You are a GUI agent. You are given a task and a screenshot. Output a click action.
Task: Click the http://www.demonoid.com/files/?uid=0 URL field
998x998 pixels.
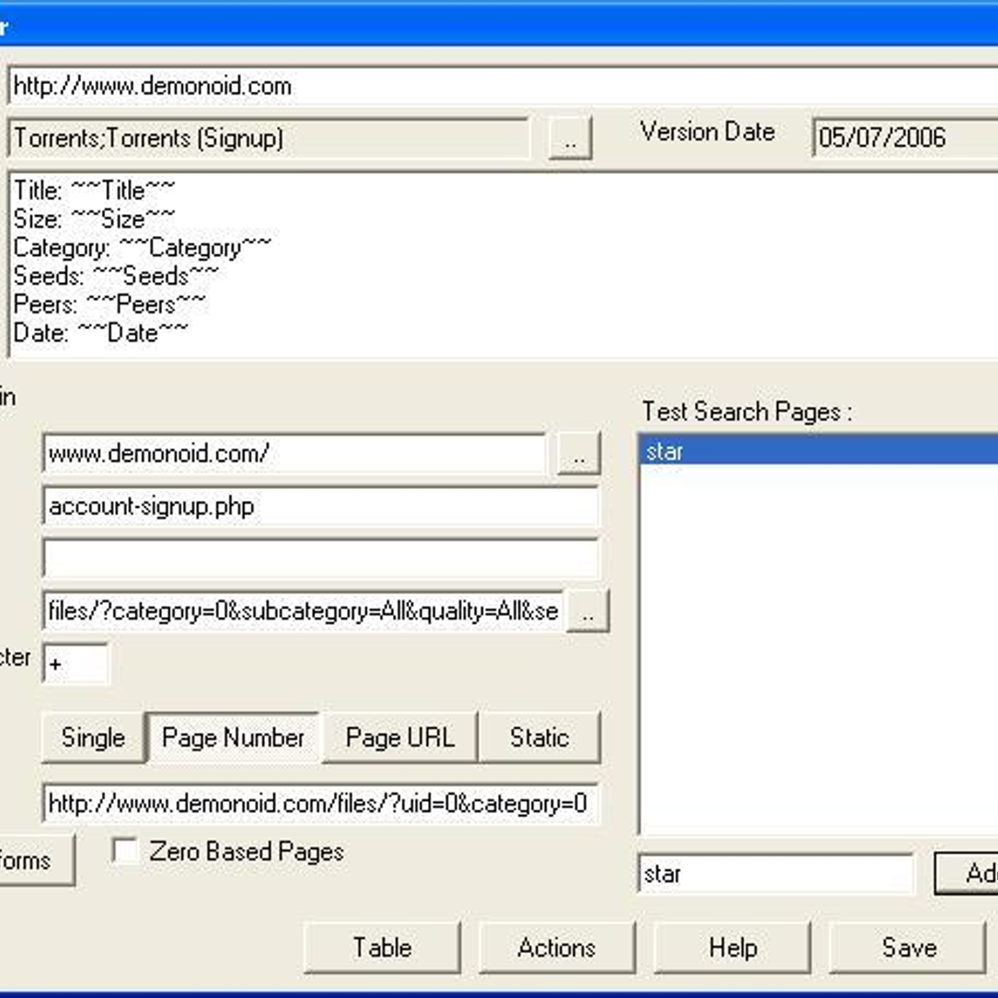(321, 803)
